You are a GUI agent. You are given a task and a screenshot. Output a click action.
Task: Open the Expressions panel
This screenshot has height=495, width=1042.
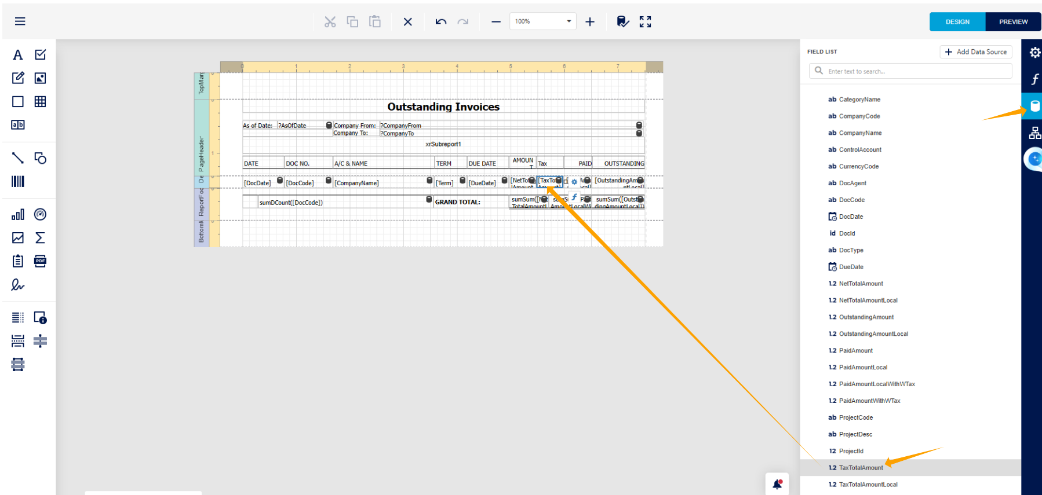(1034, 79)
